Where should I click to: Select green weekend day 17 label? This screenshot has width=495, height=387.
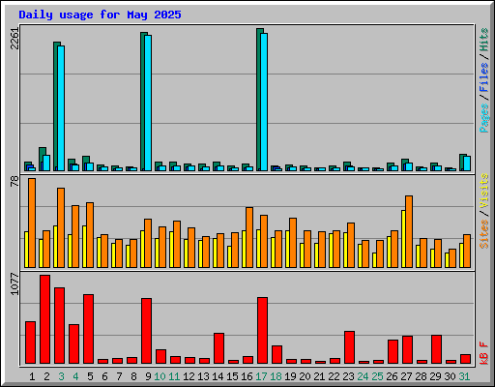261,376
